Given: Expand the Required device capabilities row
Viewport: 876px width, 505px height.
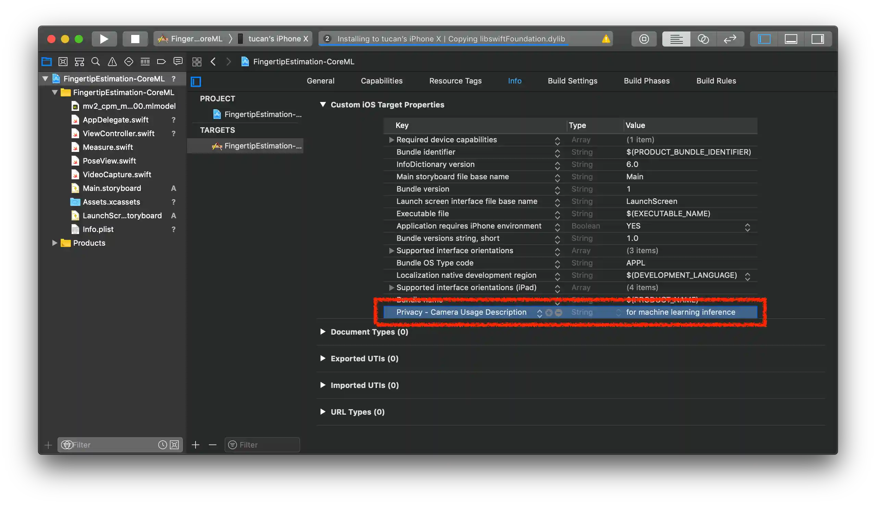Looking at the screenshot, I should click(391, 140).
